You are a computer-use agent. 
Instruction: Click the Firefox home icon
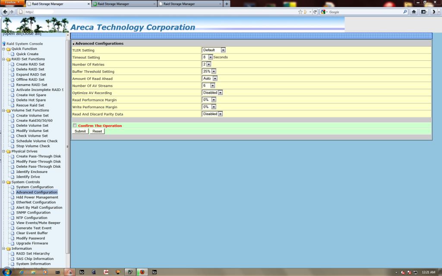414,12
